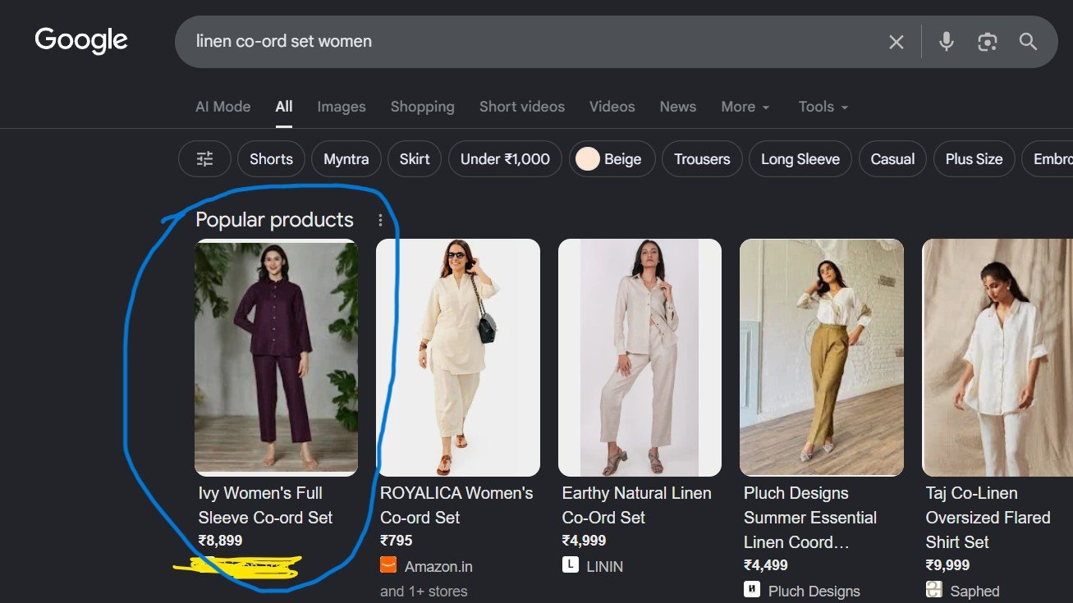Open Google Lens image search

pyautogui.click(x=988, y=42)
